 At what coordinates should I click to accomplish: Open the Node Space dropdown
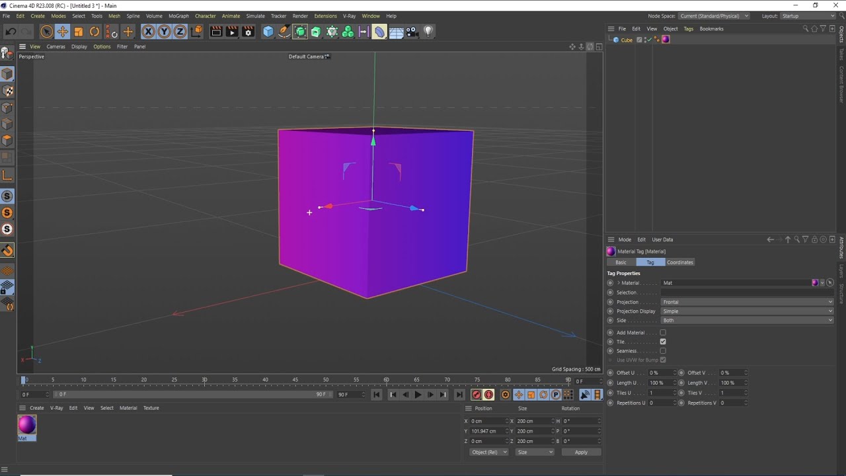coord(714,16)
